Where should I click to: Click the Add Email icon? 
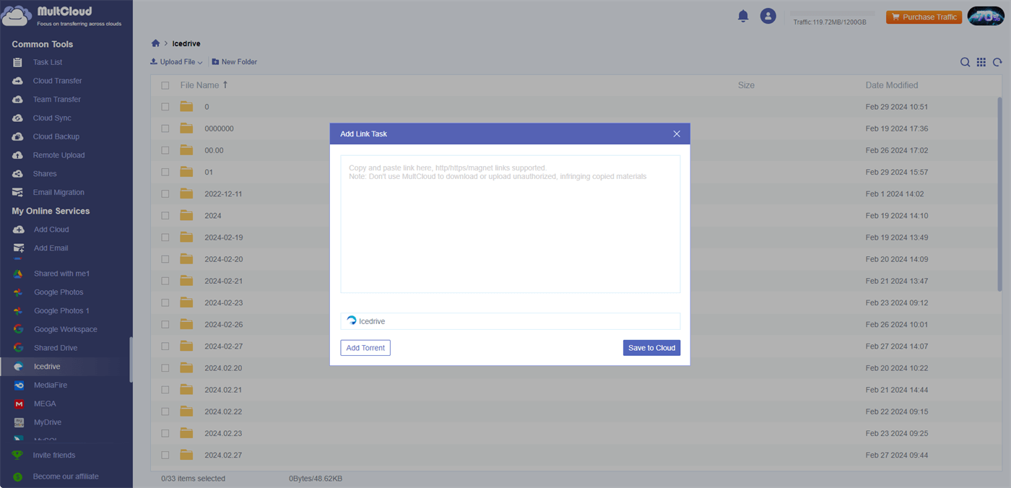point(19,248)
